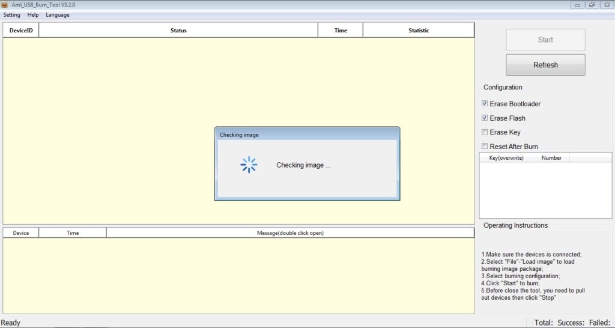Click the Configuration group label
Image resolution: width=615 pixels, height=328 pixels.
pos(503,87)
